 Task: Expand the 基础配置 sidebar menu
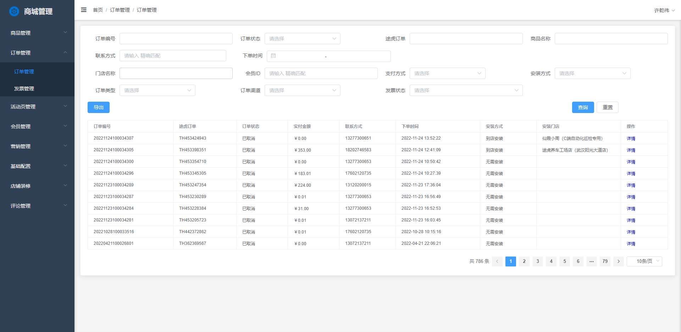pyautogui.click(x=37, y=166)
